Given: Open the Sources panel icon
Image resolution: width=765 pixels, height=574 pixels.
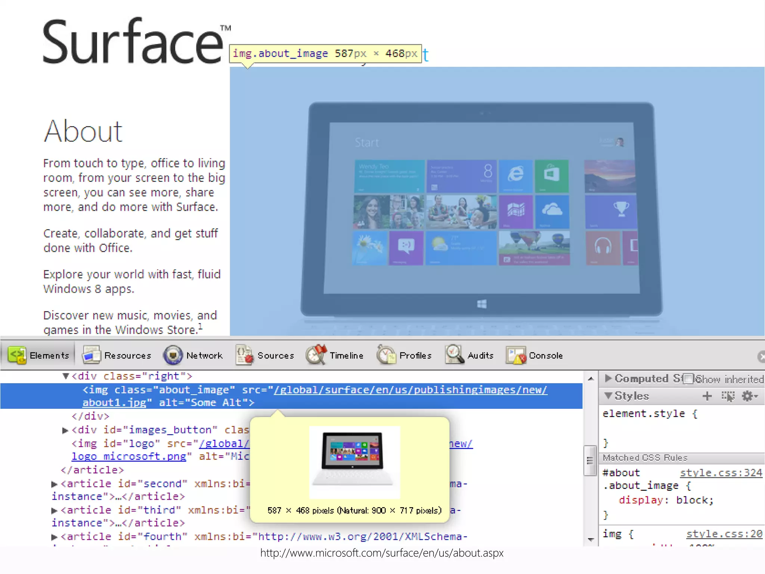Looking at the screenshot, I should (245, 355).
